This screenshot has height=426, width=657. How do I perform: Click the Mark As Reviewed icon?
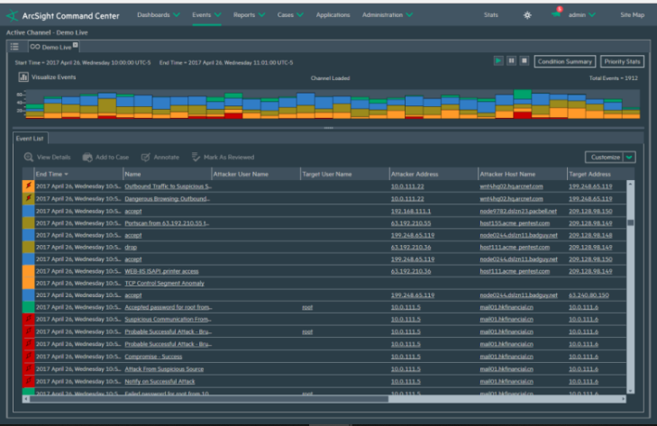click(196, 157)
